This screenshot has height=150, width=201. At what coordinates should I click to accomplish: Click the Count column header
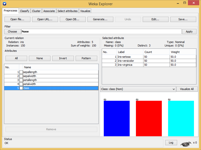pos(156,52)
